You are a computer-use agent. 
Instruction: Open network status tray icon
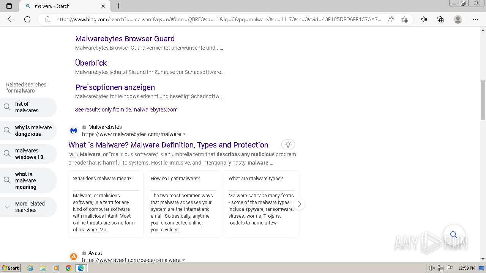click(x=441, y=268)
